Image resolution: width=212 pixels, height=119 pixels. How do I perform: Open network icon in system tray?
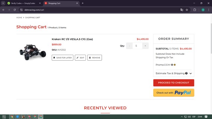click(x=186, y=117)
